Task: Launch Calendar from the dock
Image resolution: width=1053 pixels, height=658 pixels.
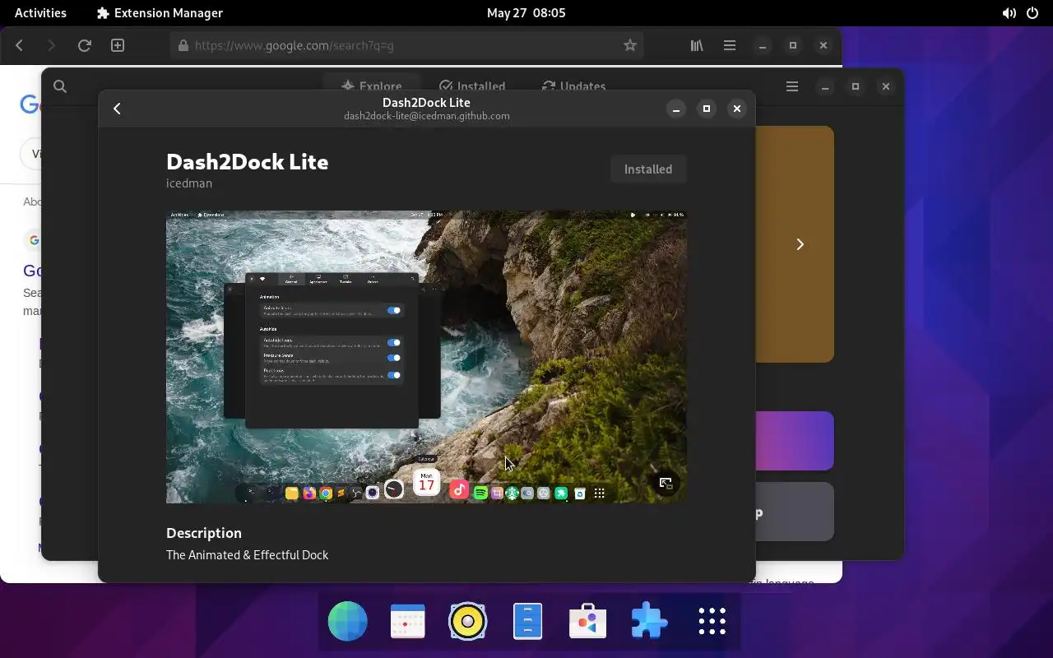Action: [408, 621]
